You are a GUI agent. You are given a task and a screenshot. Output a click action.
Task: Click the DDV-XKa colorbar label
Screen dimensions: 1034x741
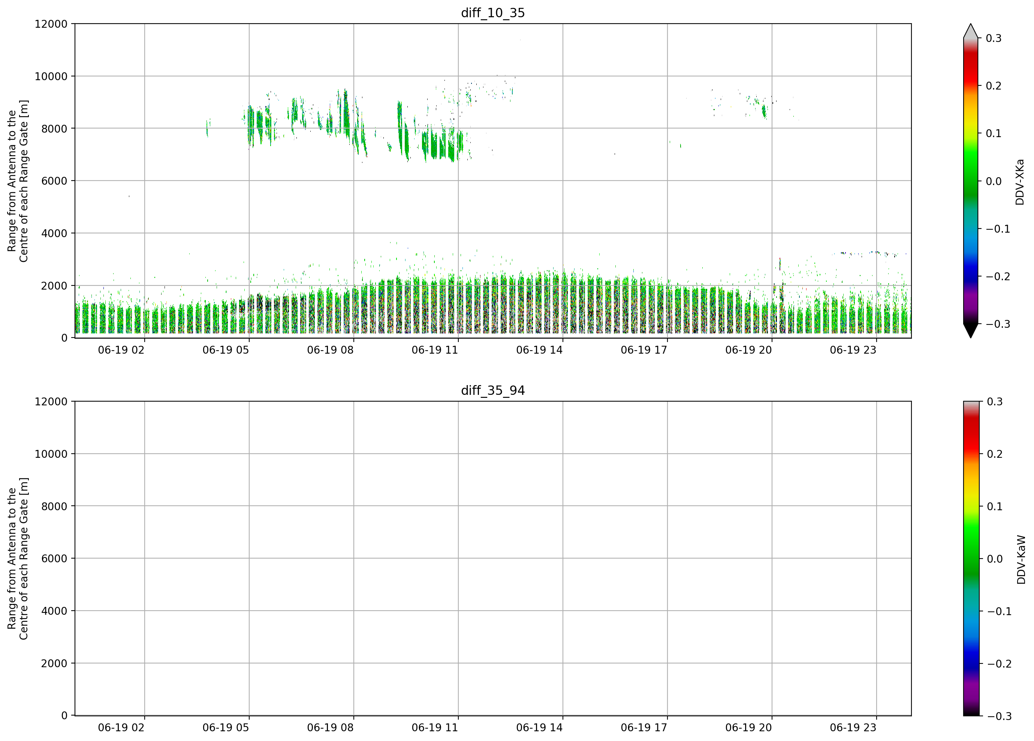pyautogui.click(x=1019, y=182)
